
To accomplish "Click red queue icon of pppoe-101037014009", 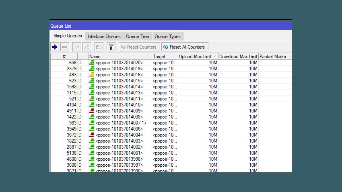I will tap(92, 111).
